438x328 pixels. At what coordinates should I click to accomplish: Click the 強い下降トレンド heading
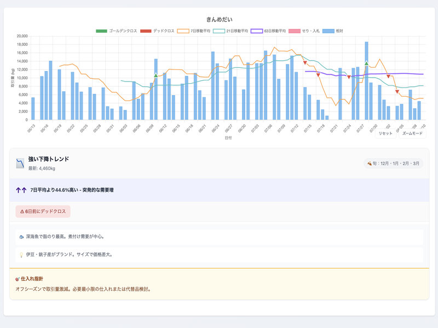(x=49, y=159)
